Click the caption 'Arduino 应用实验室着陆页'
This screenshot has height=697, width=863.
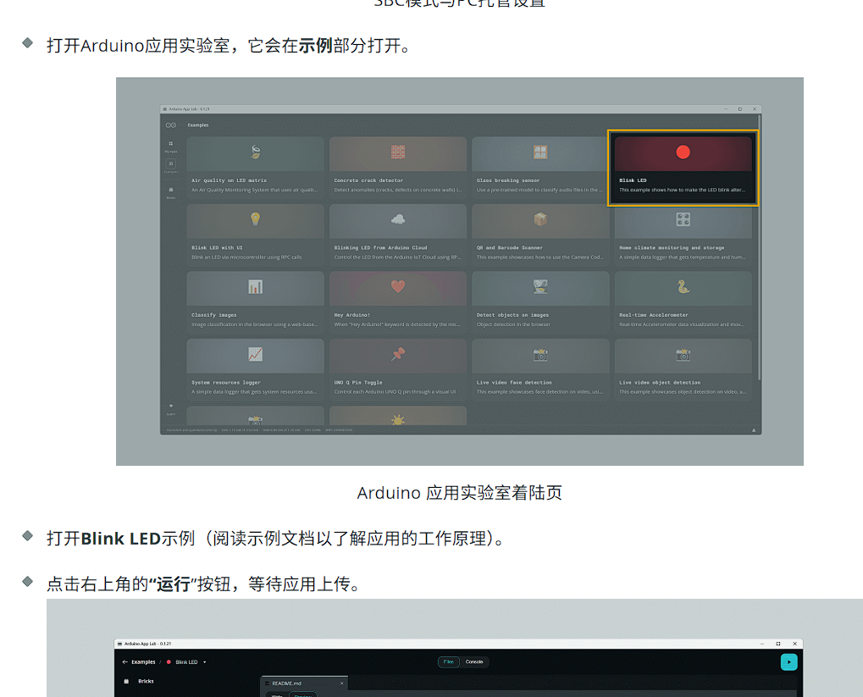(460, 493)
